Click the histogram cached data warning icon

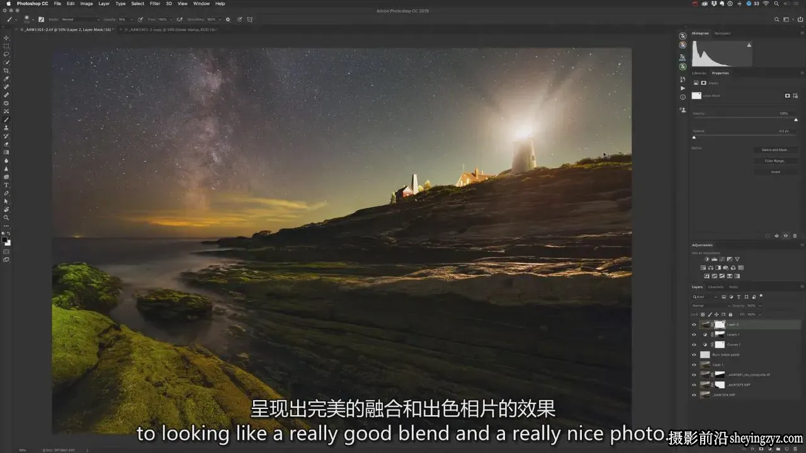click(x=749, y=45)
